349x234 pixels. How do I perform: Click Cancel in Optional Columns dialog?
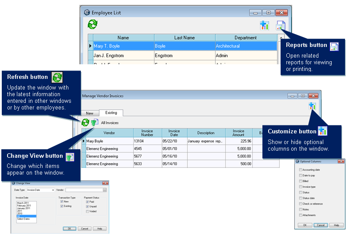click(321, 225)
